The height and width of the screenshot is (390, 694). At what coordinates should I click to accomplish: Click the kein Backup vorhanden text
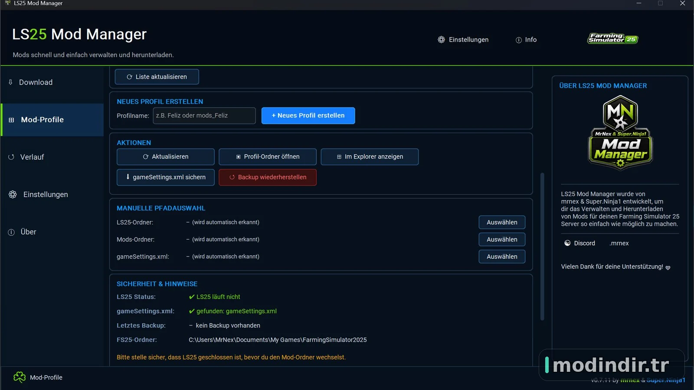(x=228, y=325)
